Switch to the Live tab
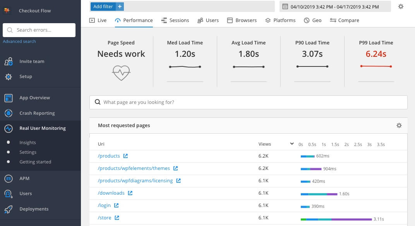The width and height of the screenshot is (415, 226). 98,20
